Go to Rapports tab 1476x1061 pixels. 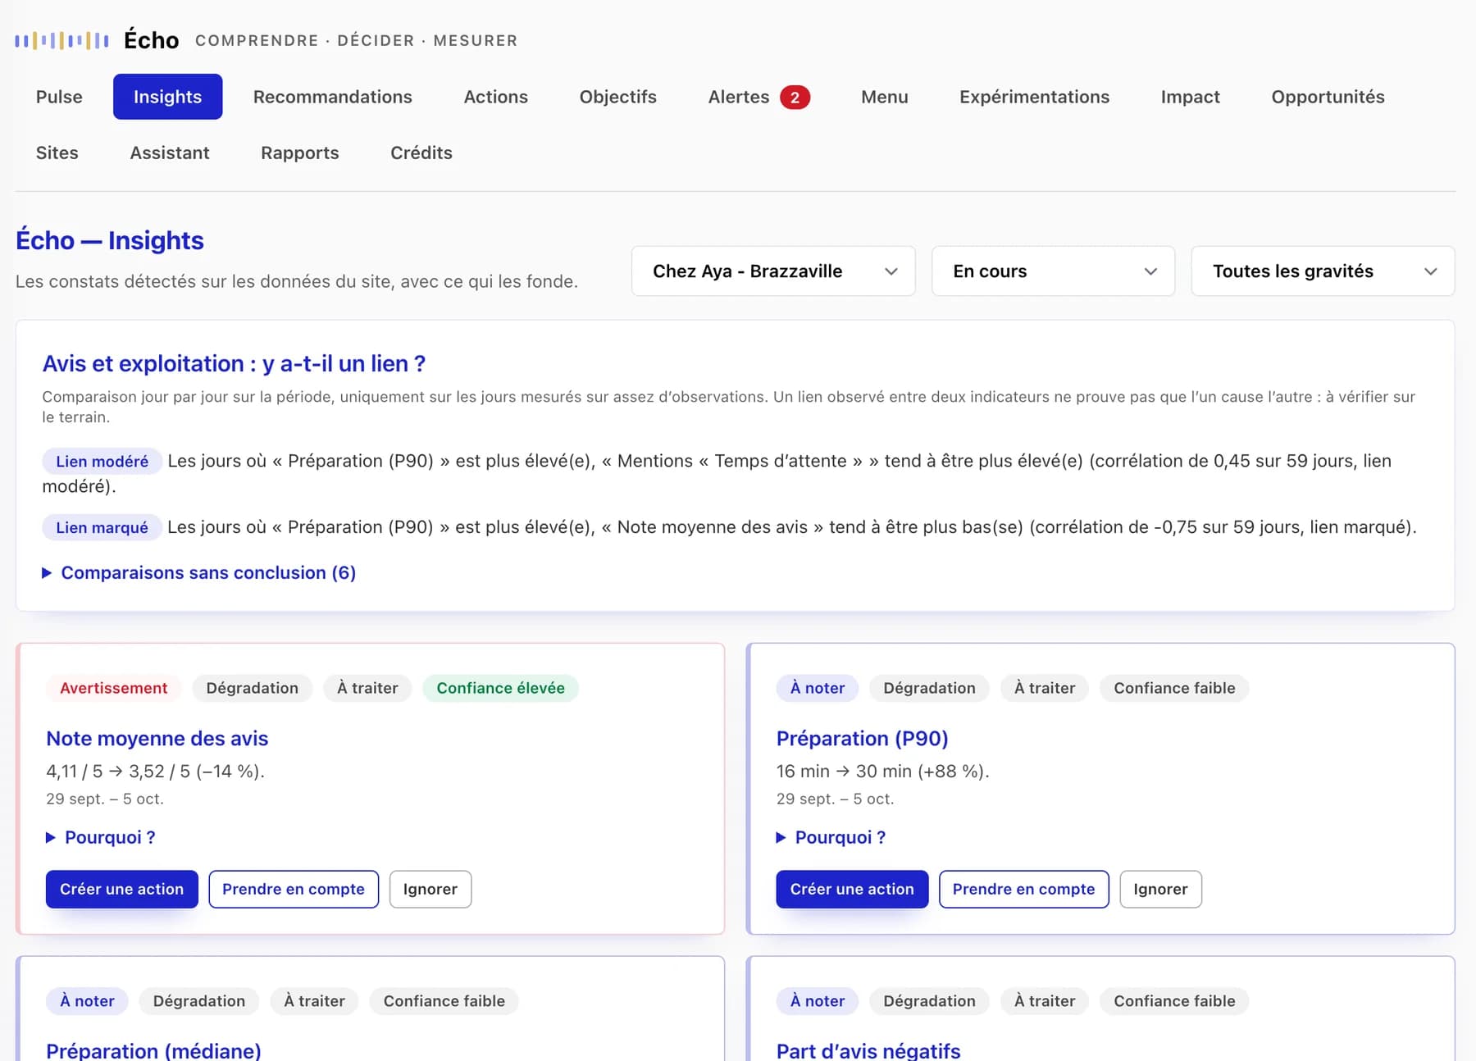[299, 153]
